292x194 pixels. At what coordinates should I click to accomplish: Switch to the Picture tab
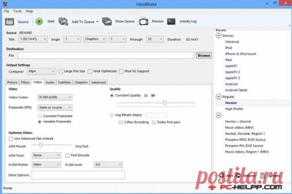click(x=12, y=82)
